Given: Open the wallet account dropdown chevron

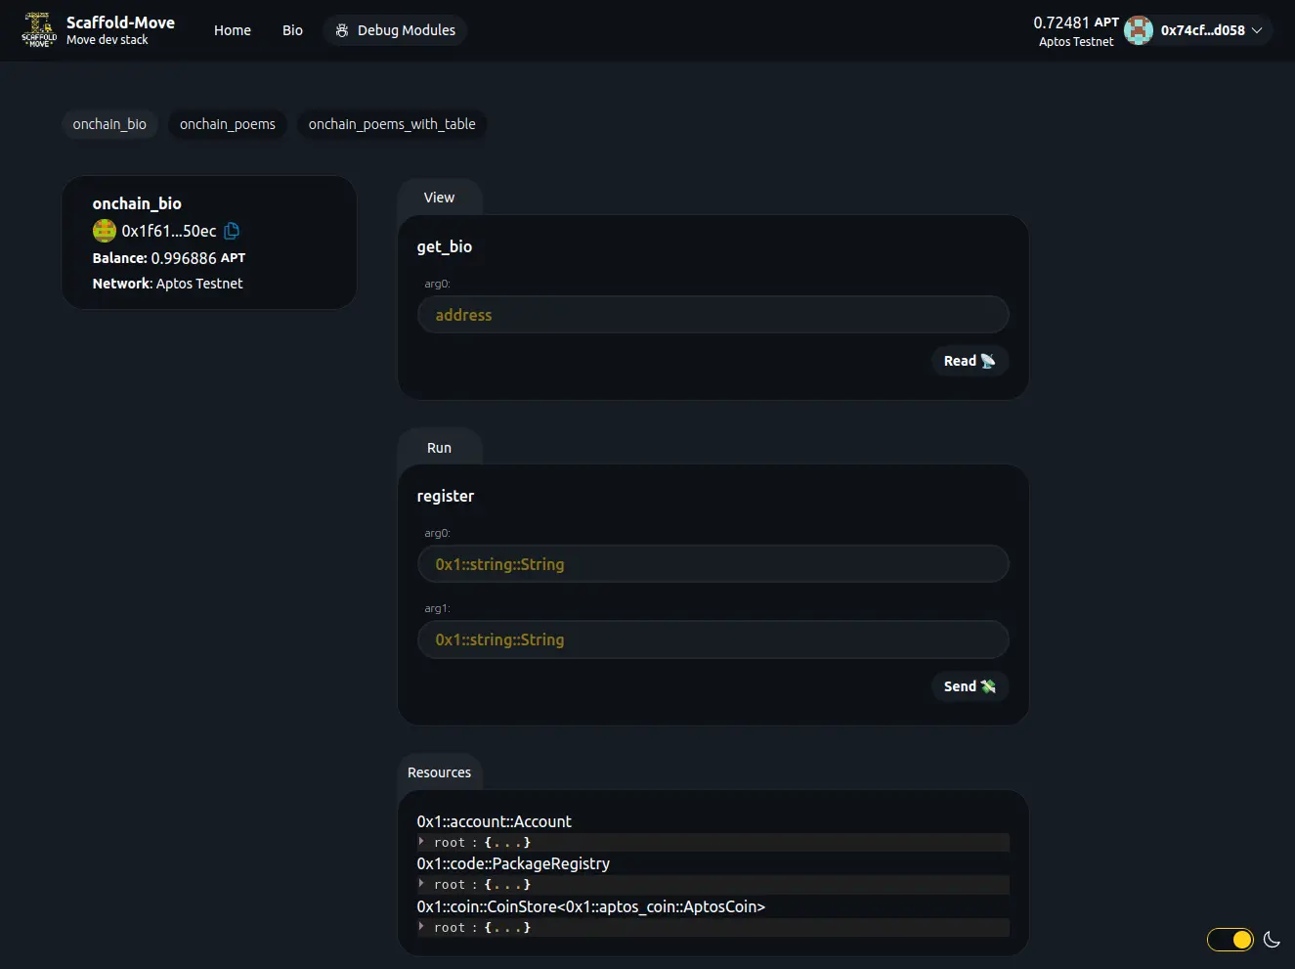Looking at the screenshot, I should pyautogui.click(x=1258, y=30).
